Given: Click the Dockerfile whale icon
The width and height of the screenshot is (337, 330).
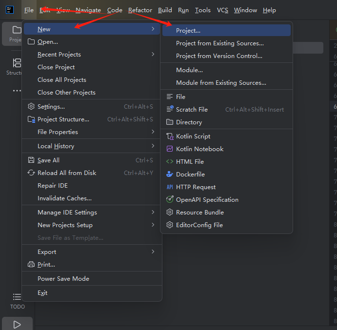Looking at the screenshot, I should [x=170, y=174].
